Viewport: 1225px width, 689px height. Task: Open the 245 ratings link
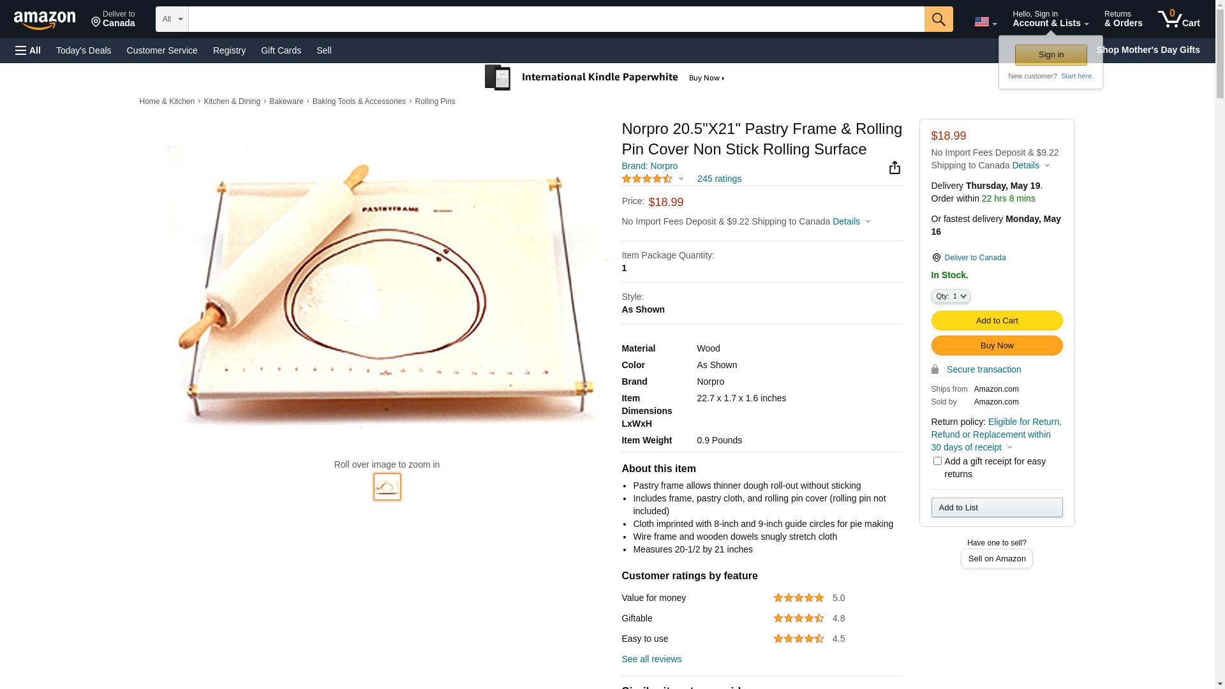click(719, 179)
